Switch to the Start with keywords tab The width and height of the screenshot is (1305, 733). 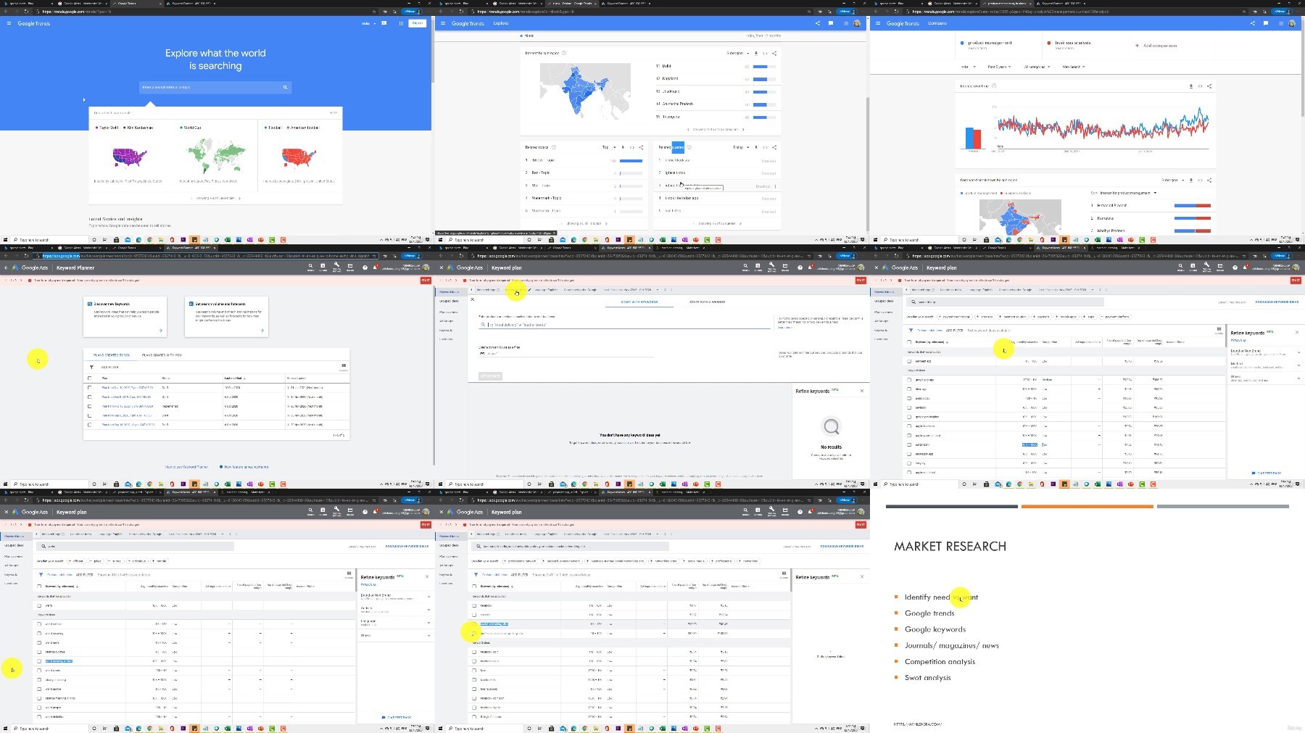coord(639,302)
